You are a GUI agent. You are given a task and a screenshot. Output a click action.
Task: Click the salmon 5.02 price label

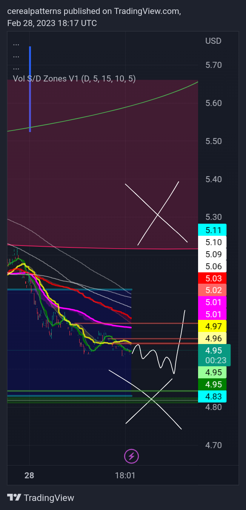tap(212, 290)
